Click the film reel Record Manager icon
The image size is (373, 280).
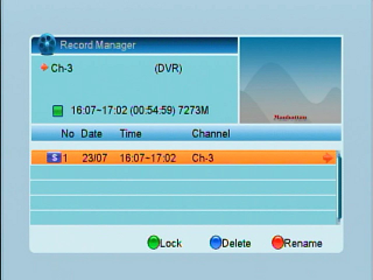pos(47,44)
